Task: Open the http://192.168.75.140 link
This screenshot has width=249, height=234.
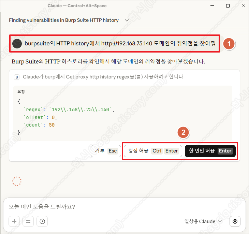Action: click(x=127, y=43)
